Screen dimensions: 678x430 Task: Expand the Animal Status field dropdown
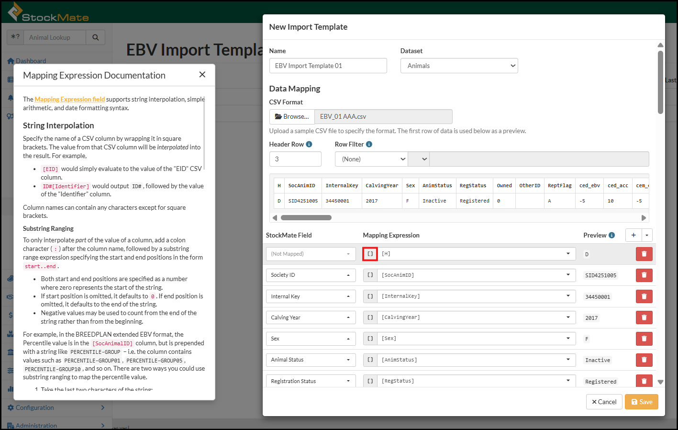pyautogui.click(x=310, y=360)
